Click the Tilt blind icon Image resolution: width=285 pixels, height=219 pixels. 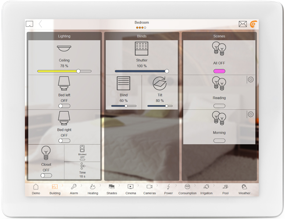point(160,83)
